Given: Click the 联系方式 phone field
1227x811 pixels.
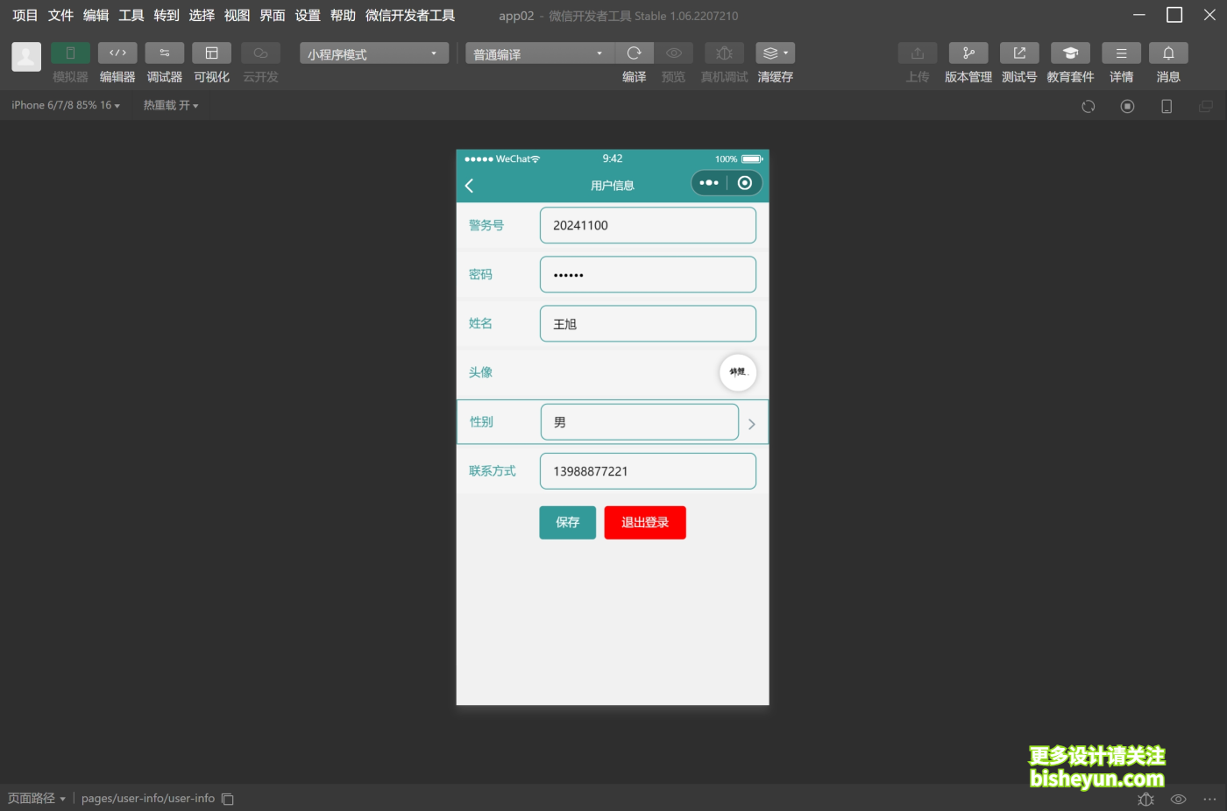Looking at the screenshot, I should coord(648,471).
